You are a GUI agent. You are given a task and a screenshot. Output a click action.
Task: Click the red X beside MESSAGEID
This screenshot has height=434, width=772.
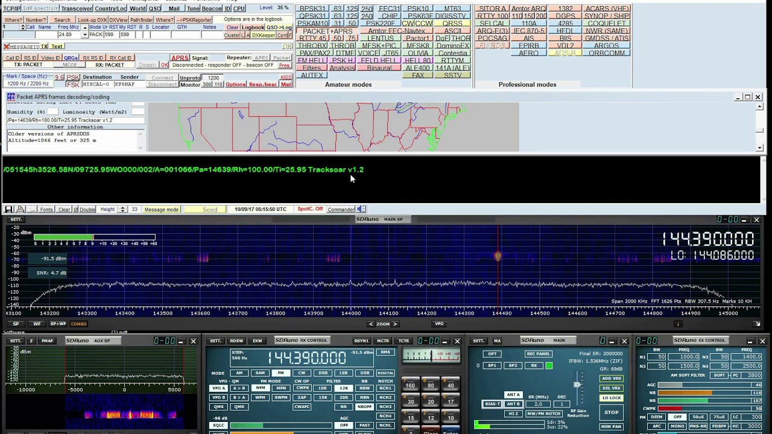pyautogui.click(x=6, y=46)
